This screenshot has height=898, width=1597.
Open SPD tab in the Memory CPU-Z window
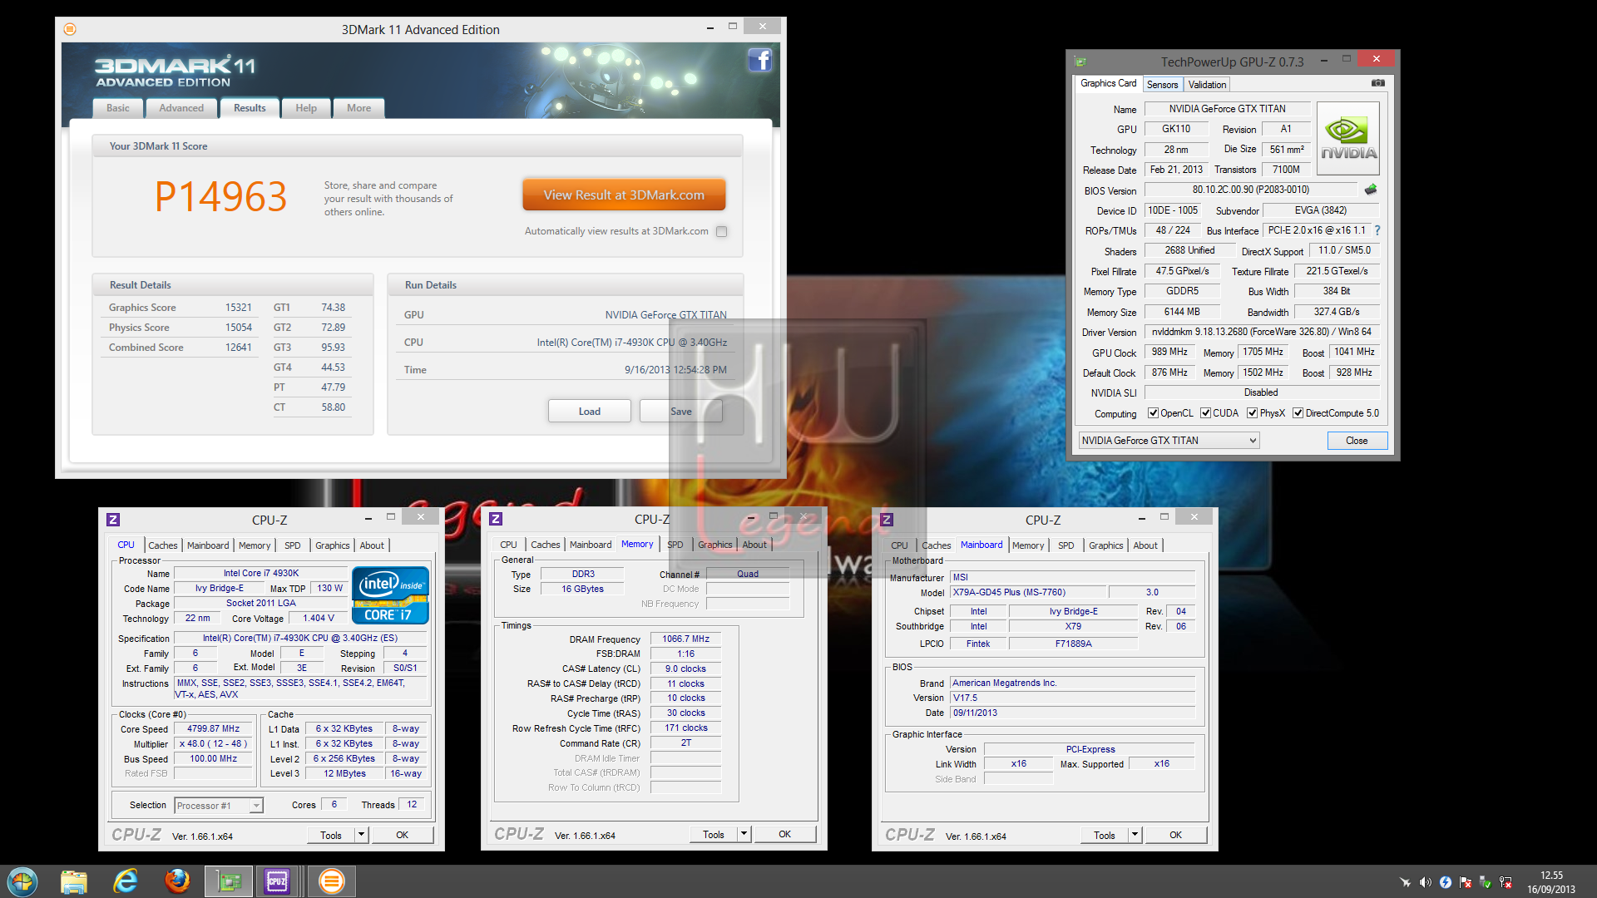point(675,545)
